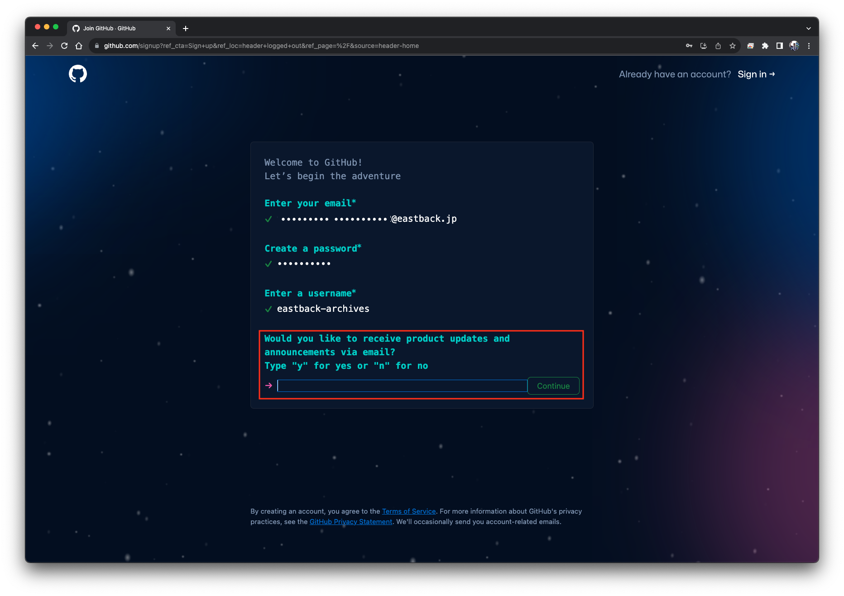Click the "Welcome to GitHub!" heading
This screenshot has width=844, height=596.
313,162
